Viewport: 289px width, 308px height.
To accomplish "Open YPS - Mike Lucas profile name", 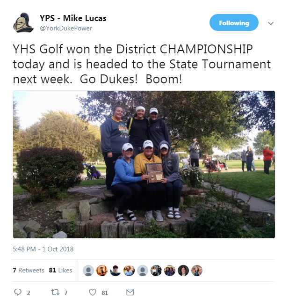I will pos(73,18).
